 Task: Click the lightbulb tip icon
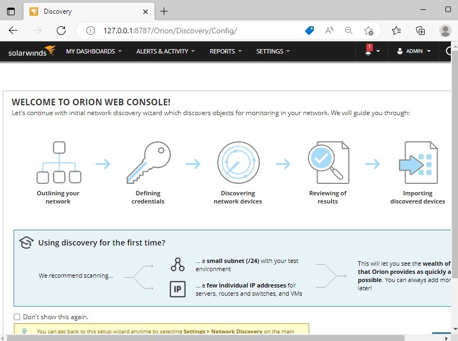coord(25,331)
